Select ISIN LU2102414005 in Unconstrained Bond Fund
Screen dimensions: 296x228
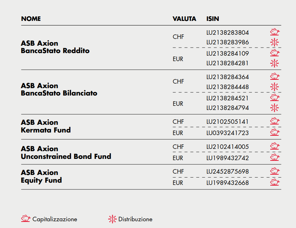tap(227, 147)
